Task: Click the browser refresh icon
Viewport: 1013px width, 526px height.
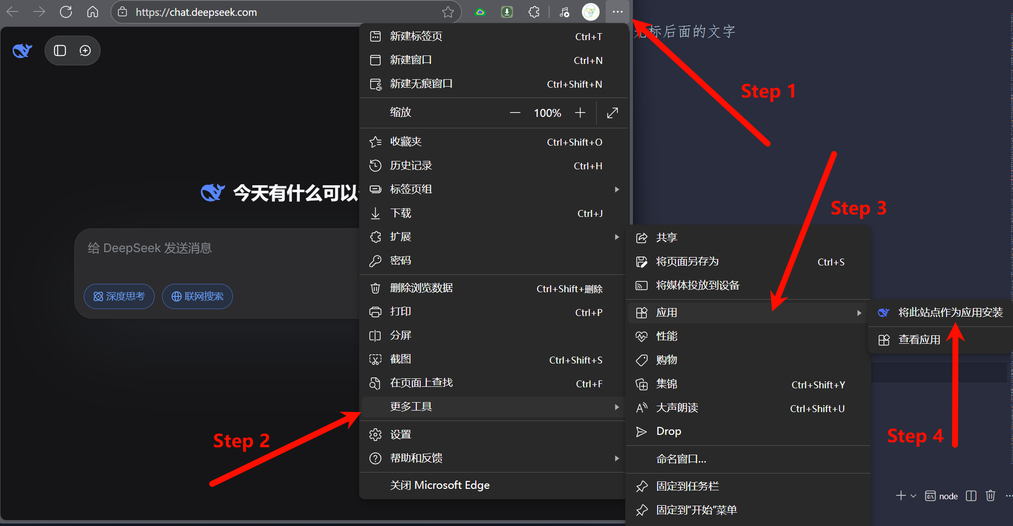Action: [66, 12]
